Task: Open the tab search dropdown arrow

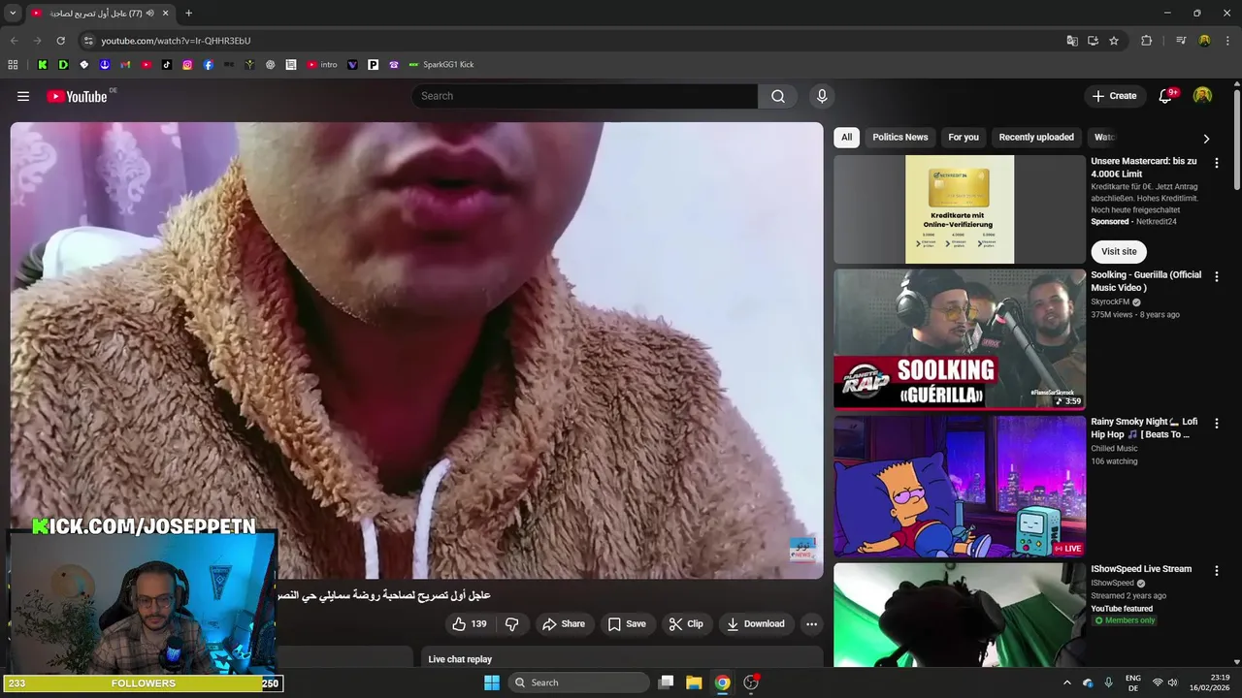Action: coord(13,14)
